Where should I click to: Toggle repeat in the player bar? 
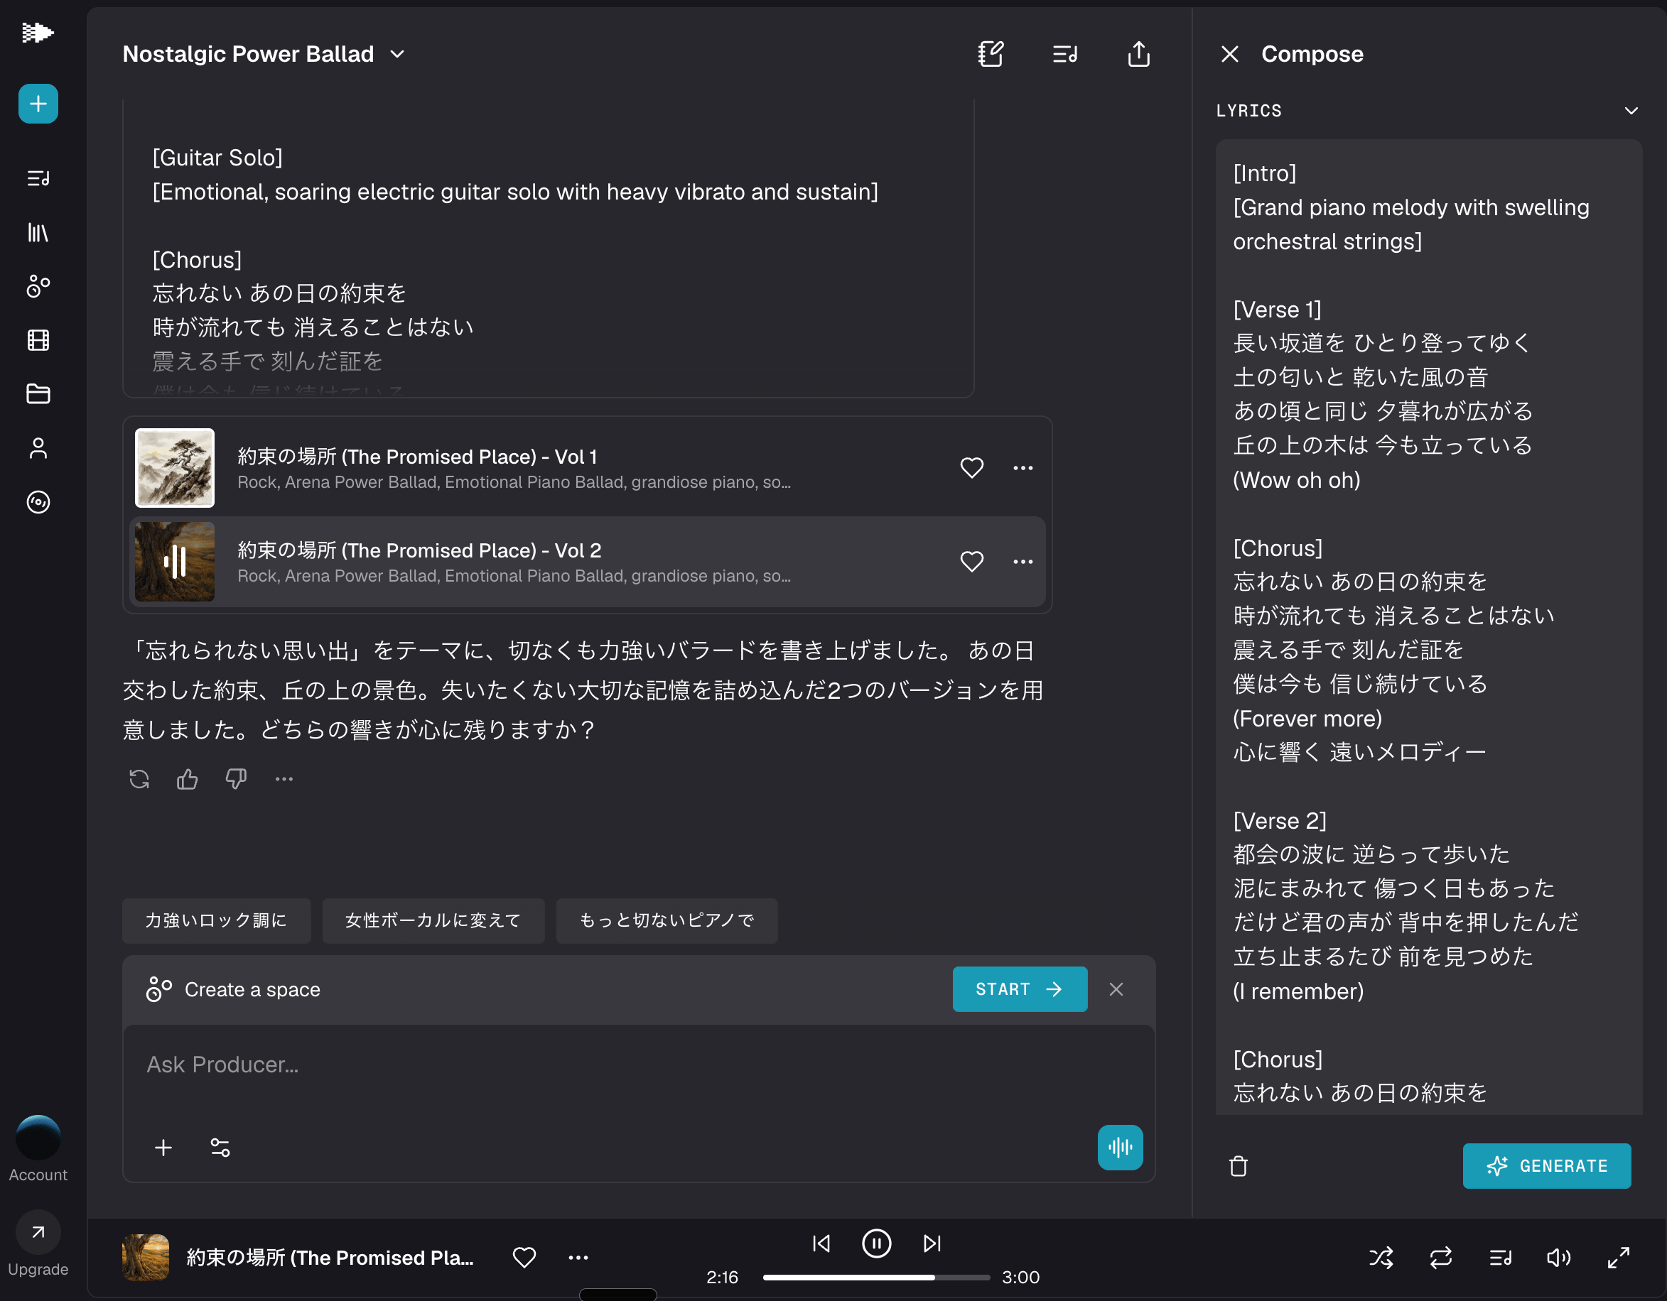point(1440,1258)
